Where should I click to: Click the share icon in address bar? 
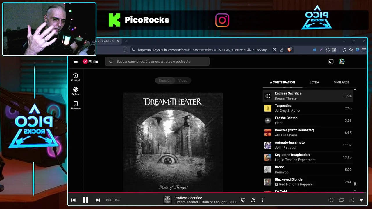(281, 50)
